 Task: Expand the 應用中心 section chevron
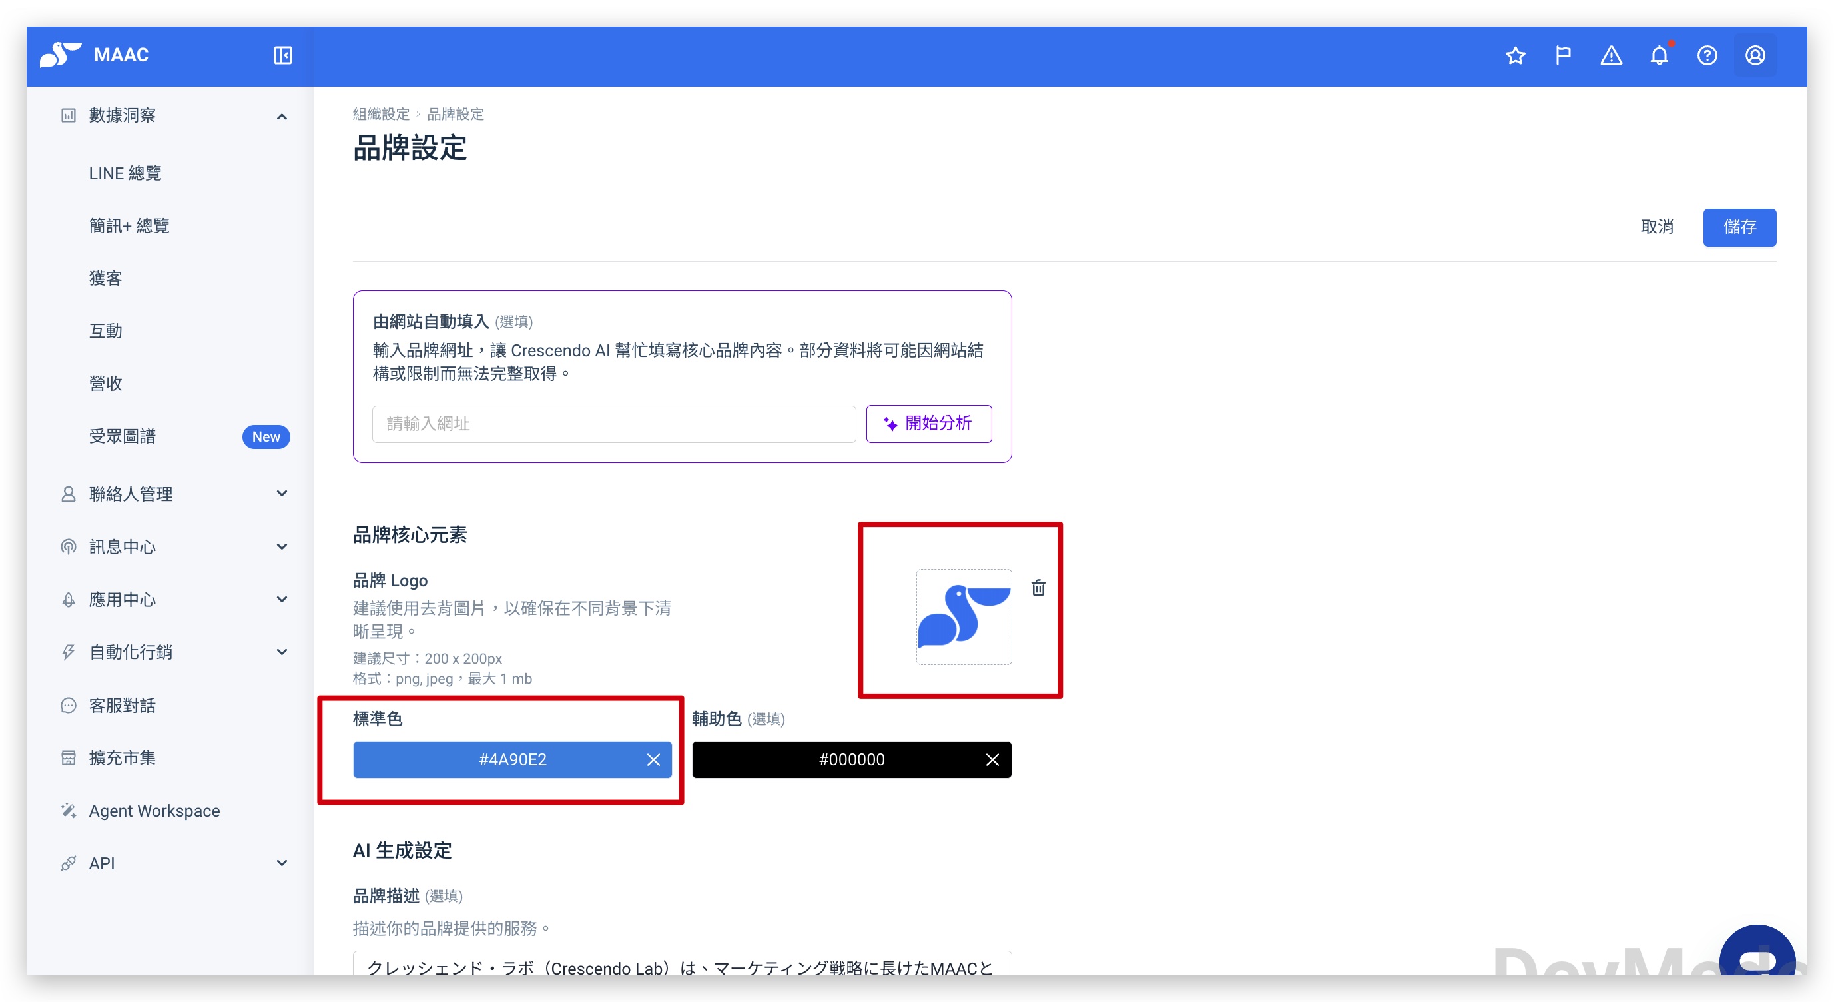click(282, 599)
